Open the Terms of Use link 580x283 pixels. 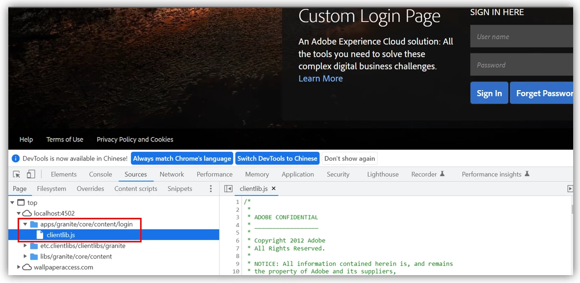(x=65, y=140)
